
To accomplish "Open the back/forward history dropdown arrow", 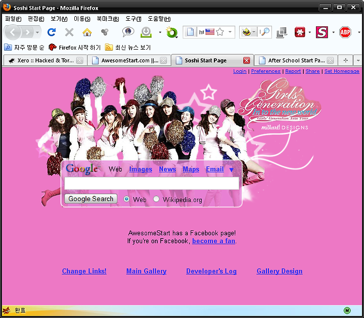I will point(37,32).
